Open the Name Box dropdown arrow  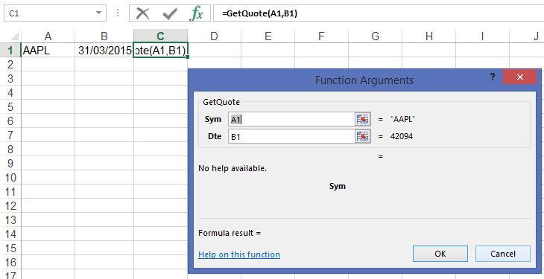[x=99, y=13]
